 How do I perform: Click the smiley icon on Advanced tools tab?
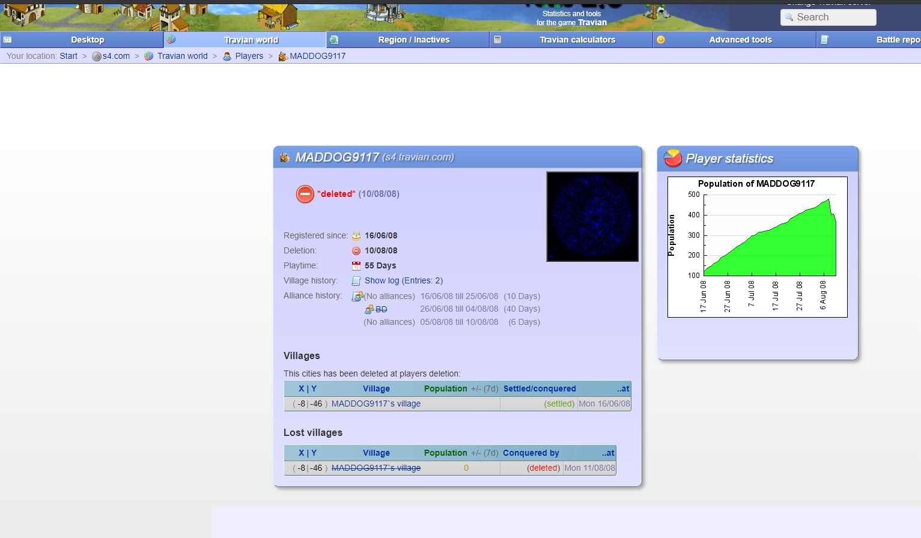[661, 40]
